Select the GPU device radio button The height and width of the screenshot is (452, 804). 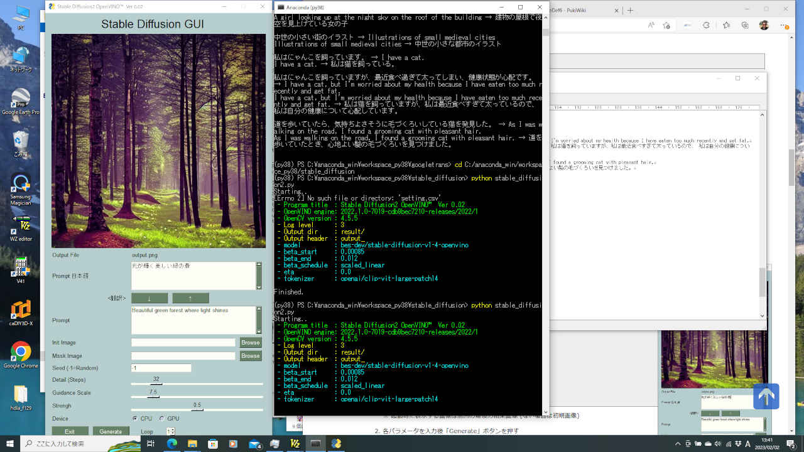[x=161, y=419]
